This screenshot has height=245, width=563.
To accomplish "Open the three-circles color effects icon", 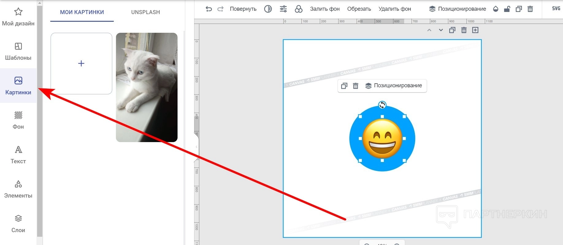I will 298,9.
